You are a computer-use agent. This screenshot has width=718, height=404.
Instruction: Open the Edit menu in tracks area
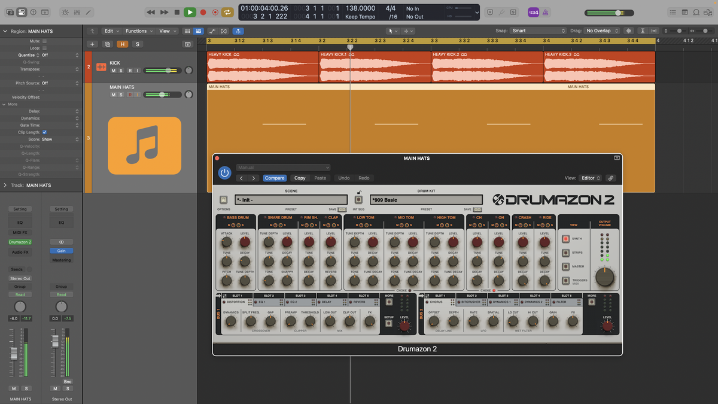point(111,31)
